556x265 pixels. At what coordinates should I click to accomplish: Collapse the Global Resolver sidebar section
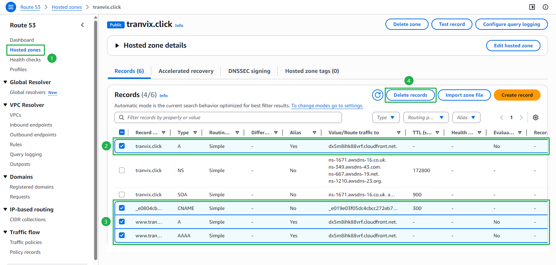pyautogui.click(x=5, y=82)
